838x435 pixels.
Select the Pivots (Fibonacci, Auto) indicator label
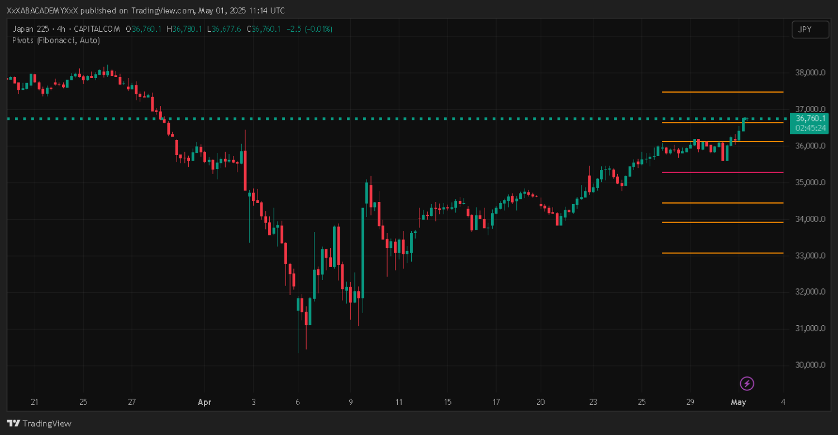click(x=56, y=40)
